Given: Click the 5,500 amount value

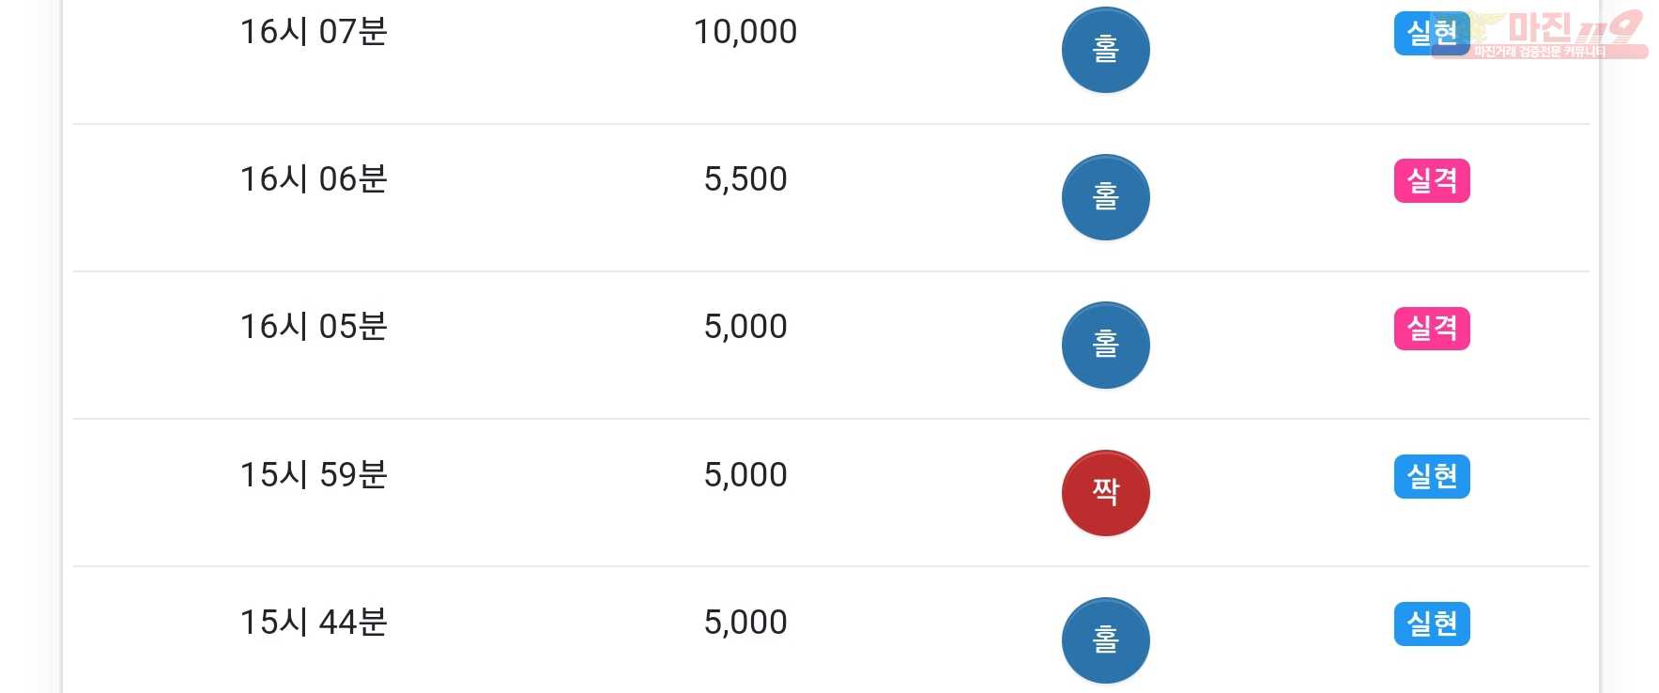Looking at the screenshot, I should point(745,179).
